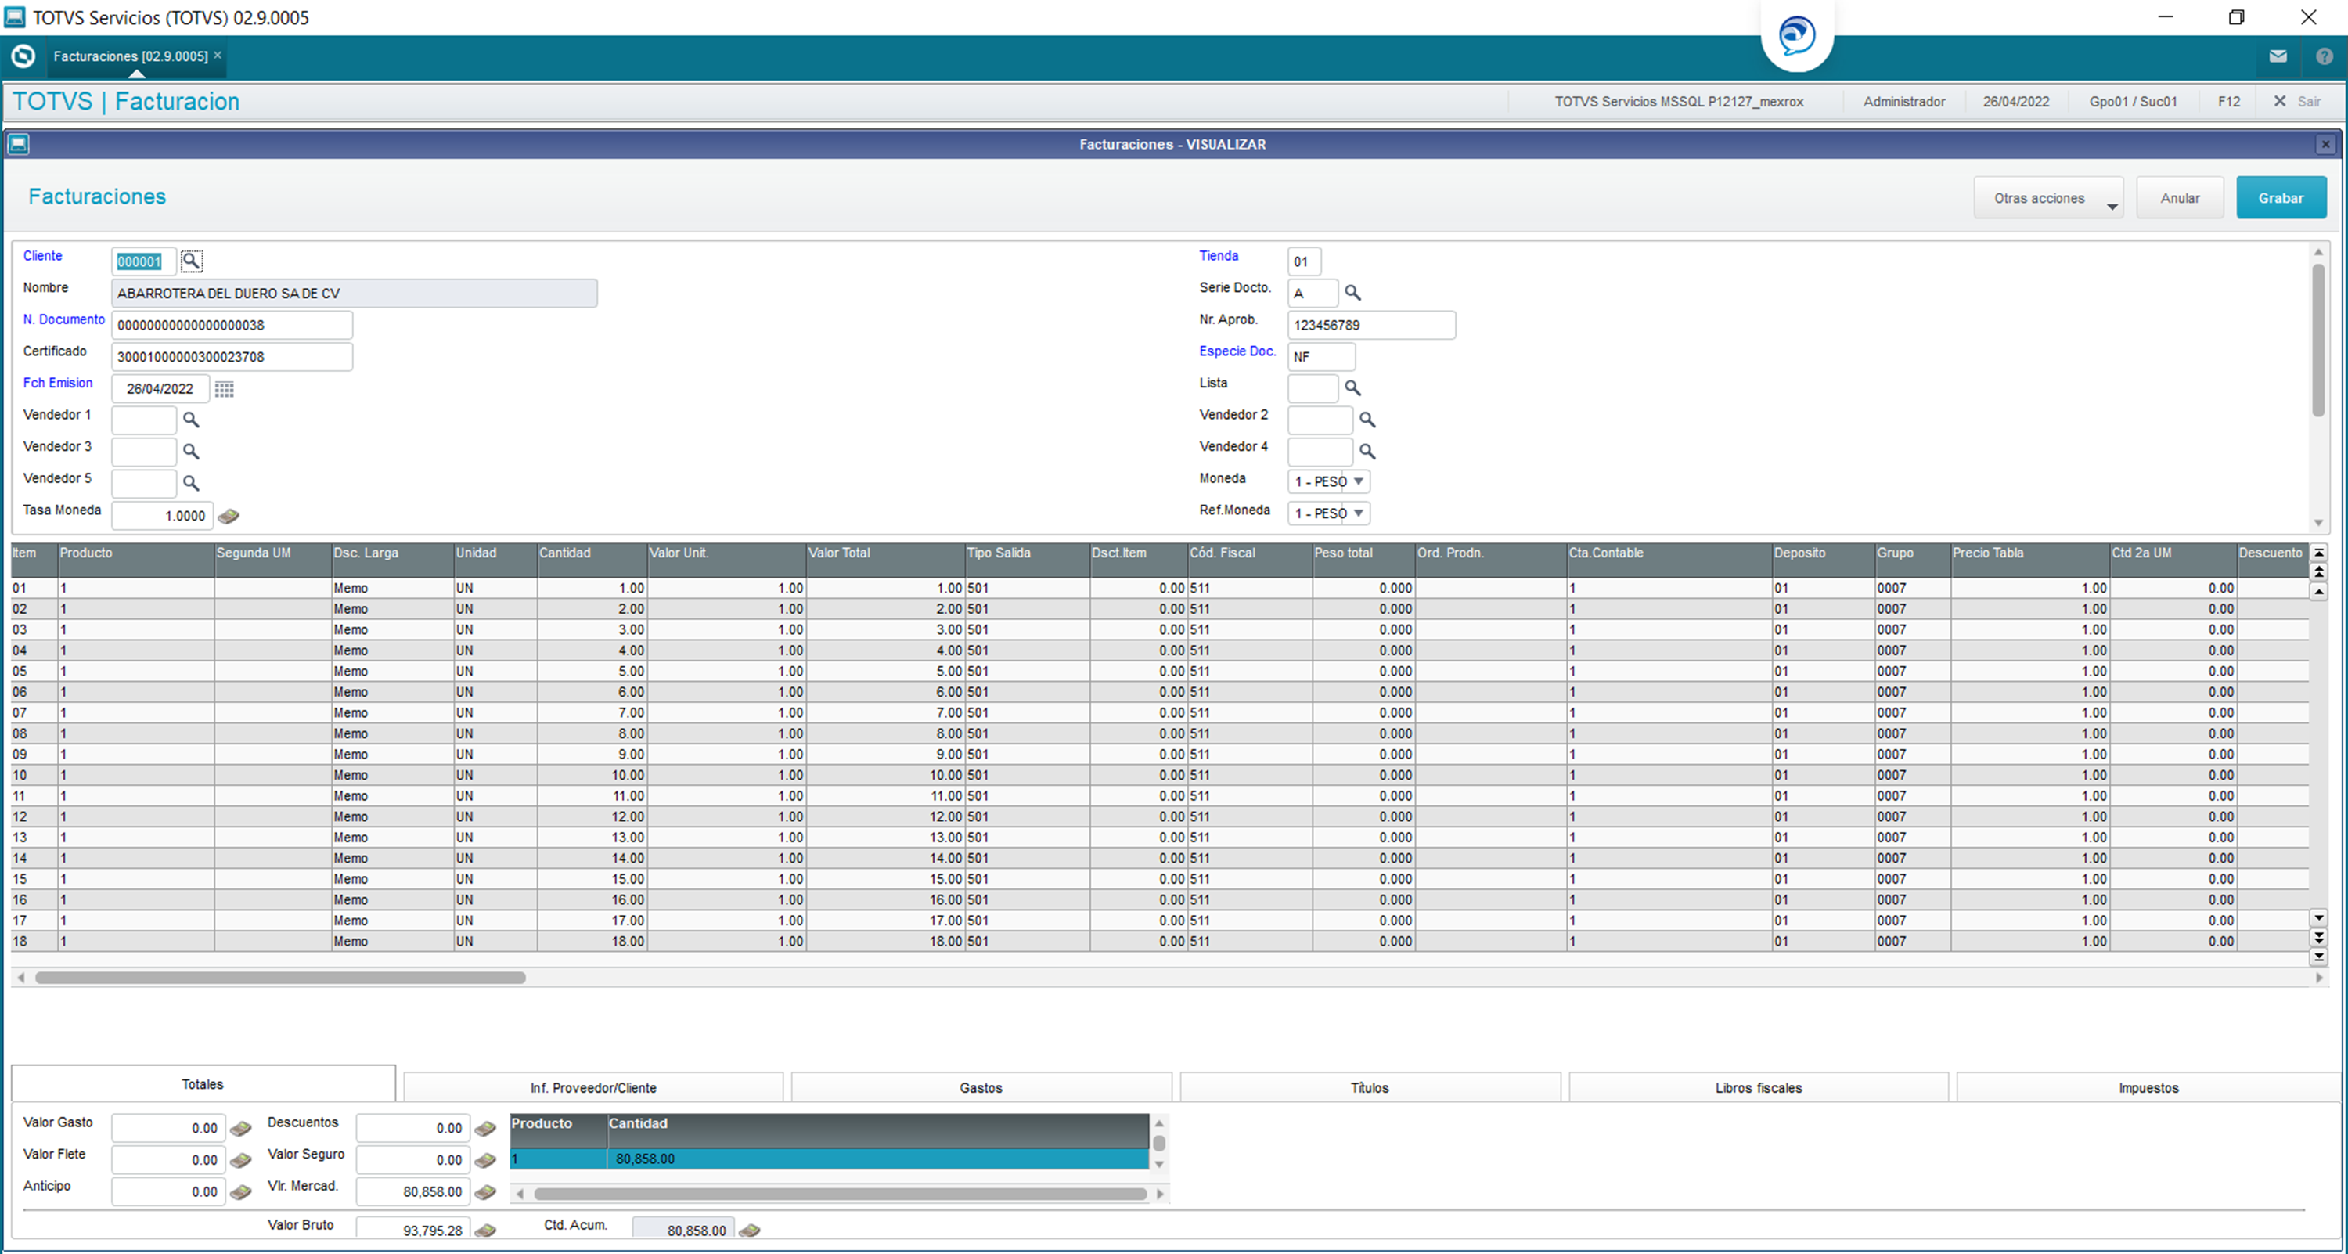Focus the Cliente code field

coord(143,261)
